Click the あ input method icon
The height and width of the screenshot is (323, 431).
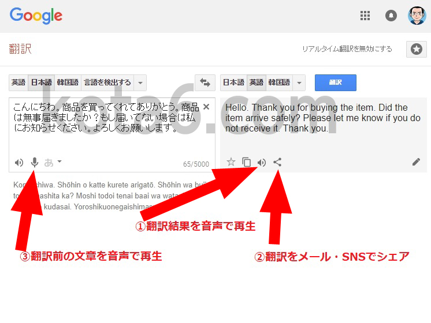coord(49,163)
